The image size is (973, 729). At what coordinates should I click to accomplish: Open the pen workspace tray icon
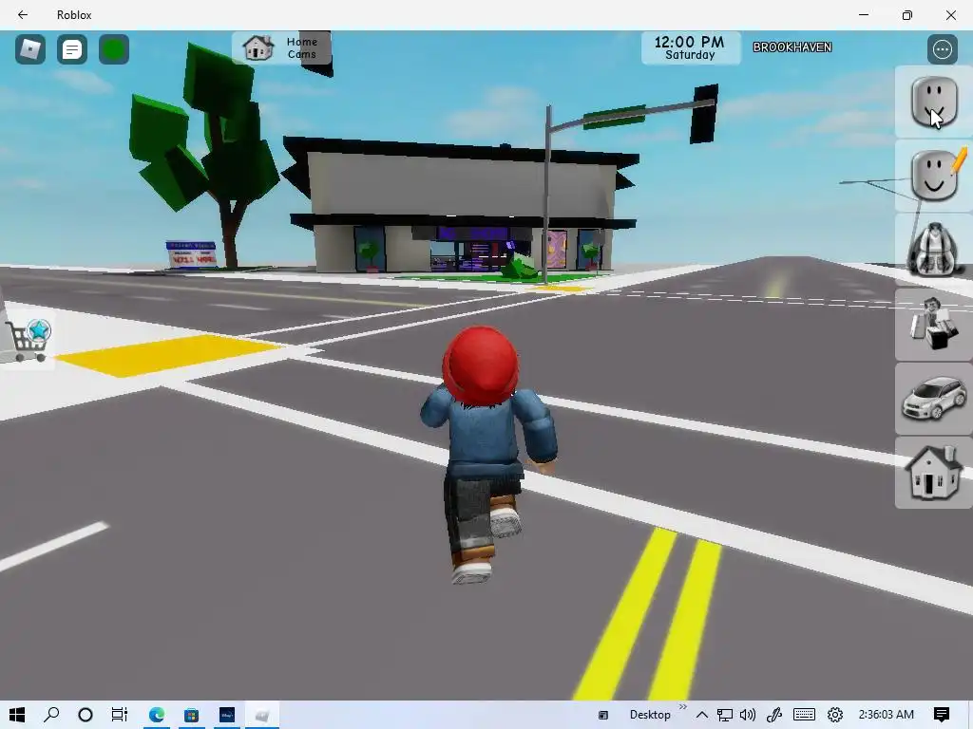[x=773, y=715]
